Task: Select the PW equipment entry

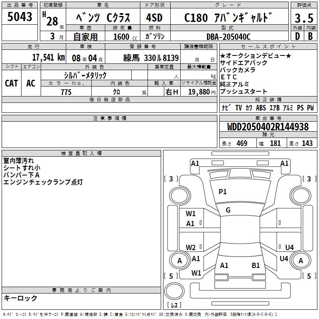Action: (x=310, y=108)
